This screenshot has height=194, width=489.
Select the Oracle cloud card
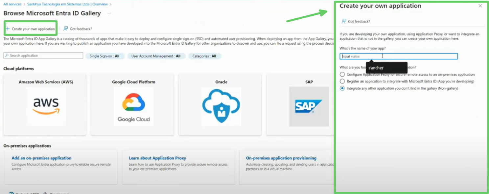point(220,104)
